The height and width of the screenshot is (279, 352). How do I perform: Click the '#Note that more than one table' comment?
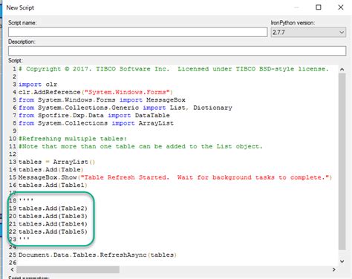[x=140, y=146]
